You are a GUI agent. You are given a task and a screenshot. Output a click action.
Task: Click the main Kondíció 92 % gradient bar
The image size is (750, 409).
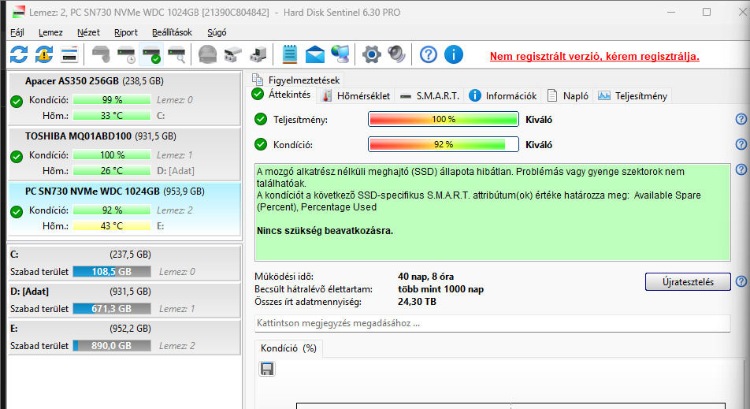(x=444, y=144)
